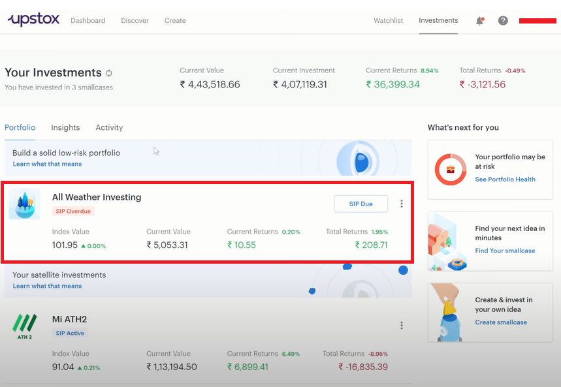Viewport: 561px width, 387px height.
Task: Click the SIP Active badge
Action: coord(70,333)
